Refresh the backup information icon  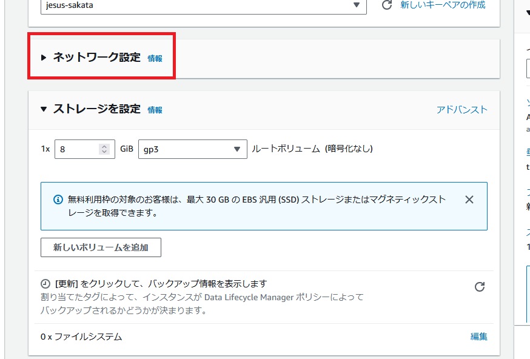click(480, 287)
